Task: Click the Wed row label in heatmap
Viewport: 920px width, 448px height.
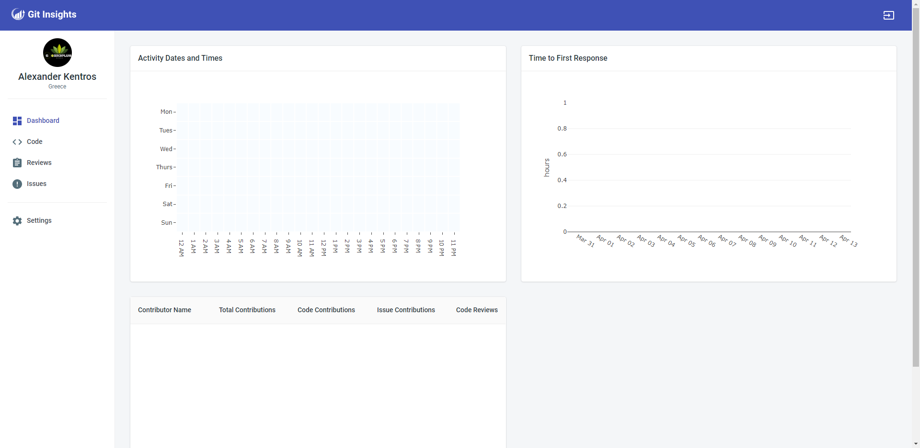Action: 166,149
